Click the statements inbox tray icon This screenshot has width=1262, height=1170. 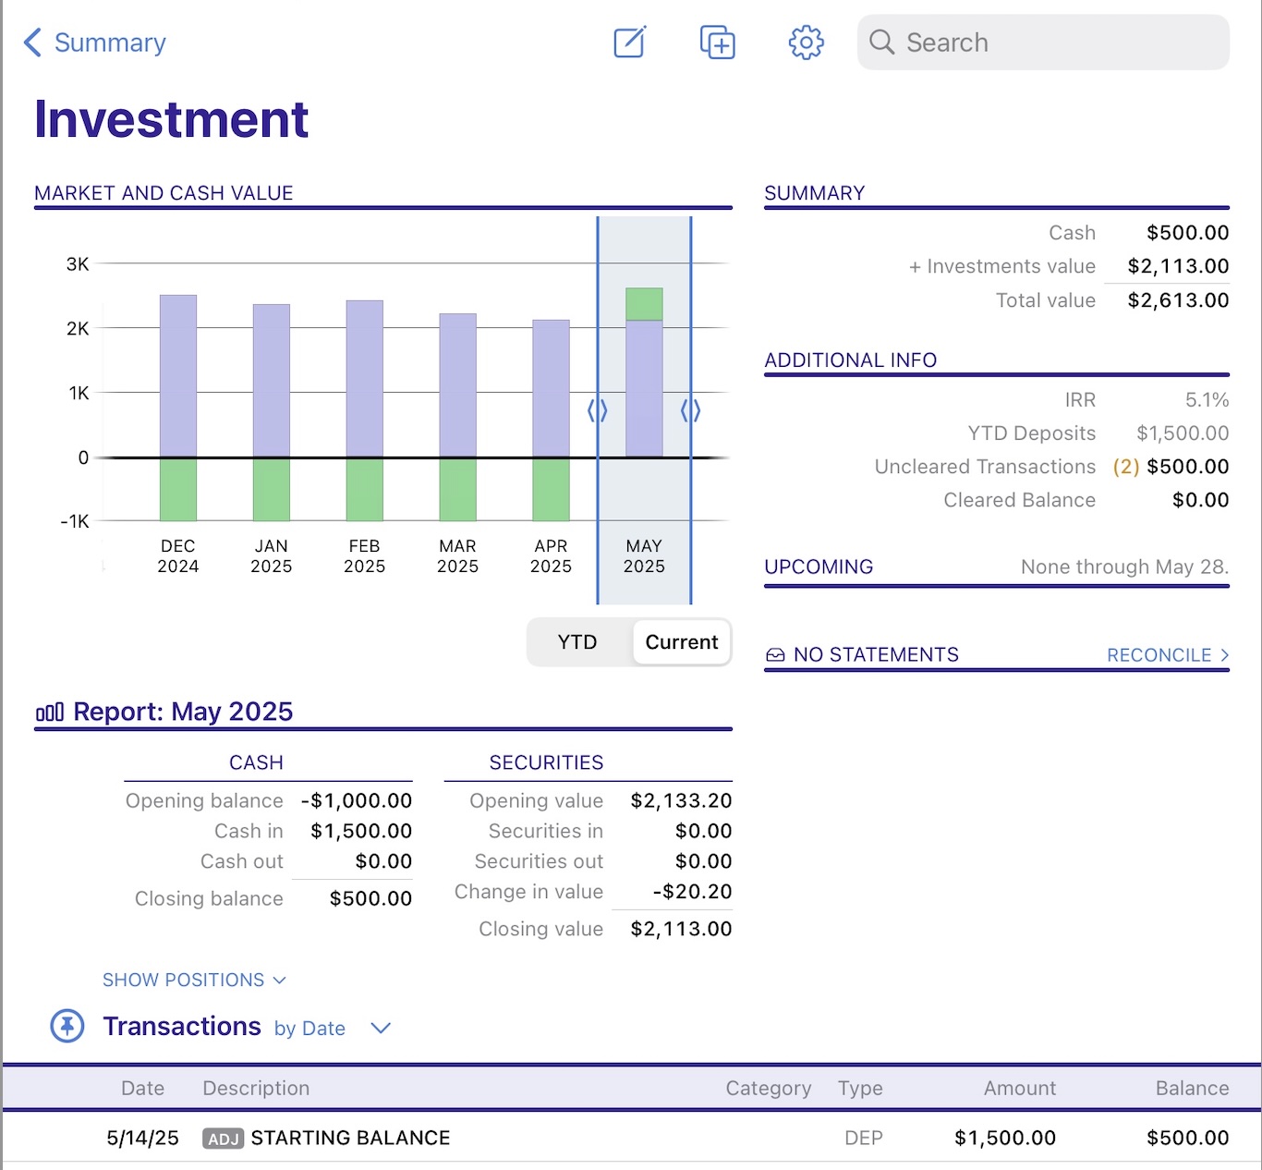pos(775,655)
